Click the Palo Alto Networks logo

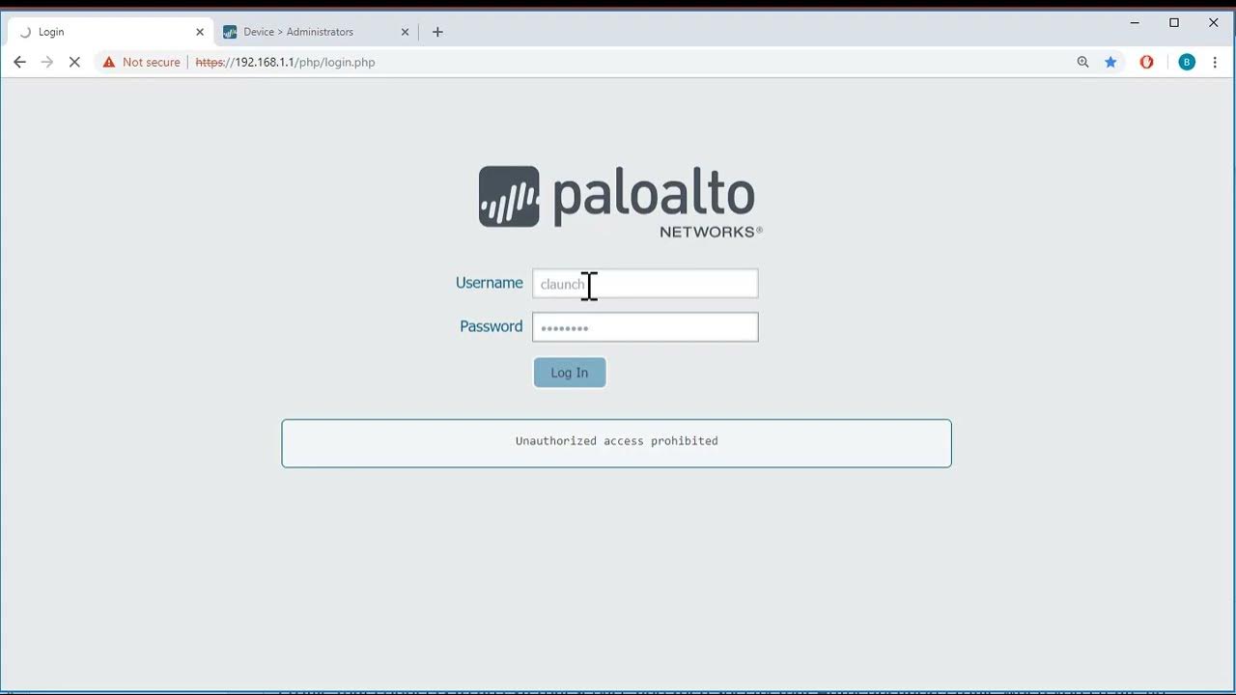620,202
